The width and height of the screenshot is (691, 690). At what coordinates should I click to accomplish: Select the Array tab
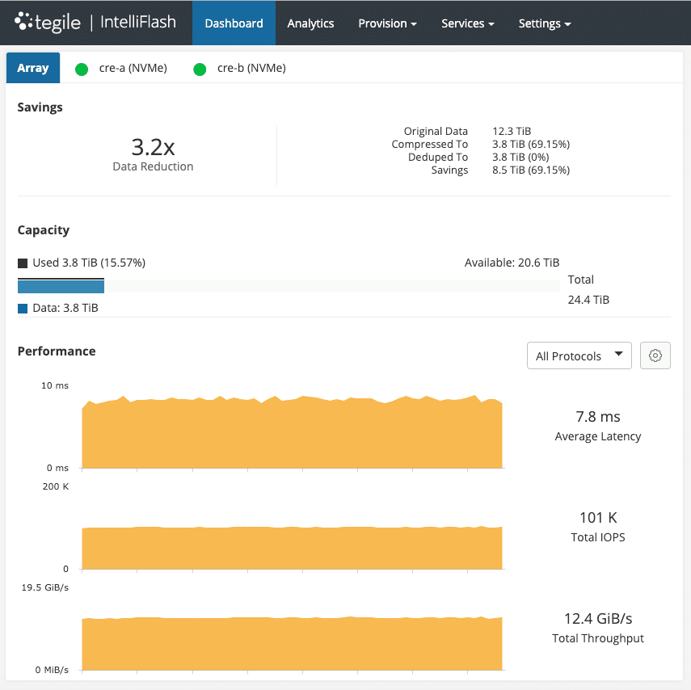click(33, 69)
